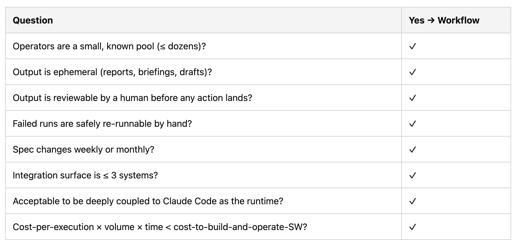The image size is (518, 245).
Task: Click the checkmark for small operator pool row
Action: point(413,46)
